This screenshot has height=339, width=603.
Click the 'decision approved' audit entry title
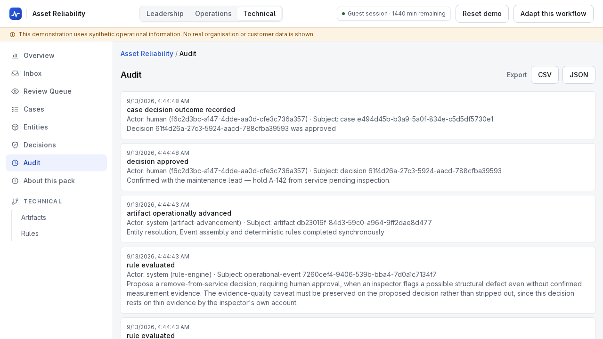click(x=157, y=161)
